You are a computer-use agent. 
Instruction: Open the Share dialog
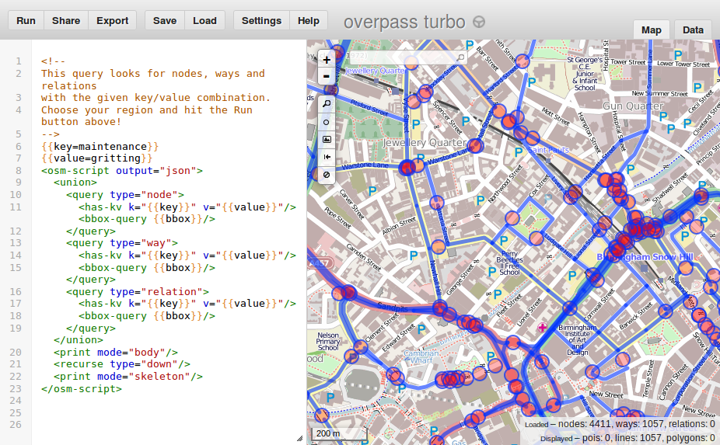65,21
